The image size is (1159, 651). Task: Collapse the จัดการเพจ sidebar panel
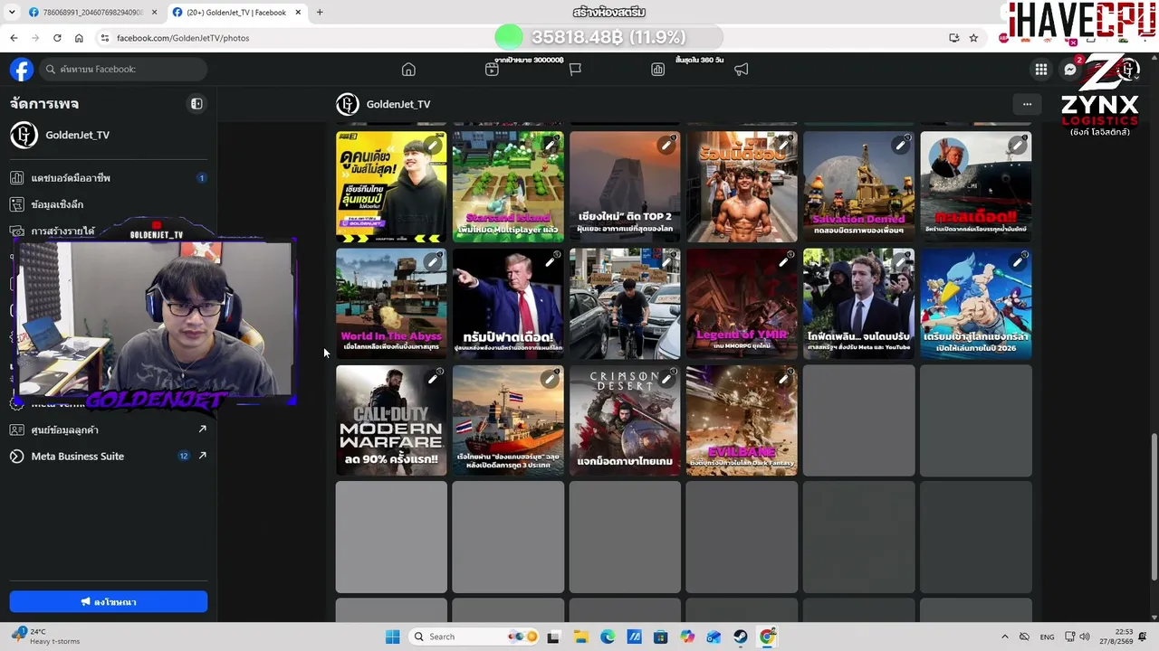coord(196,104)
